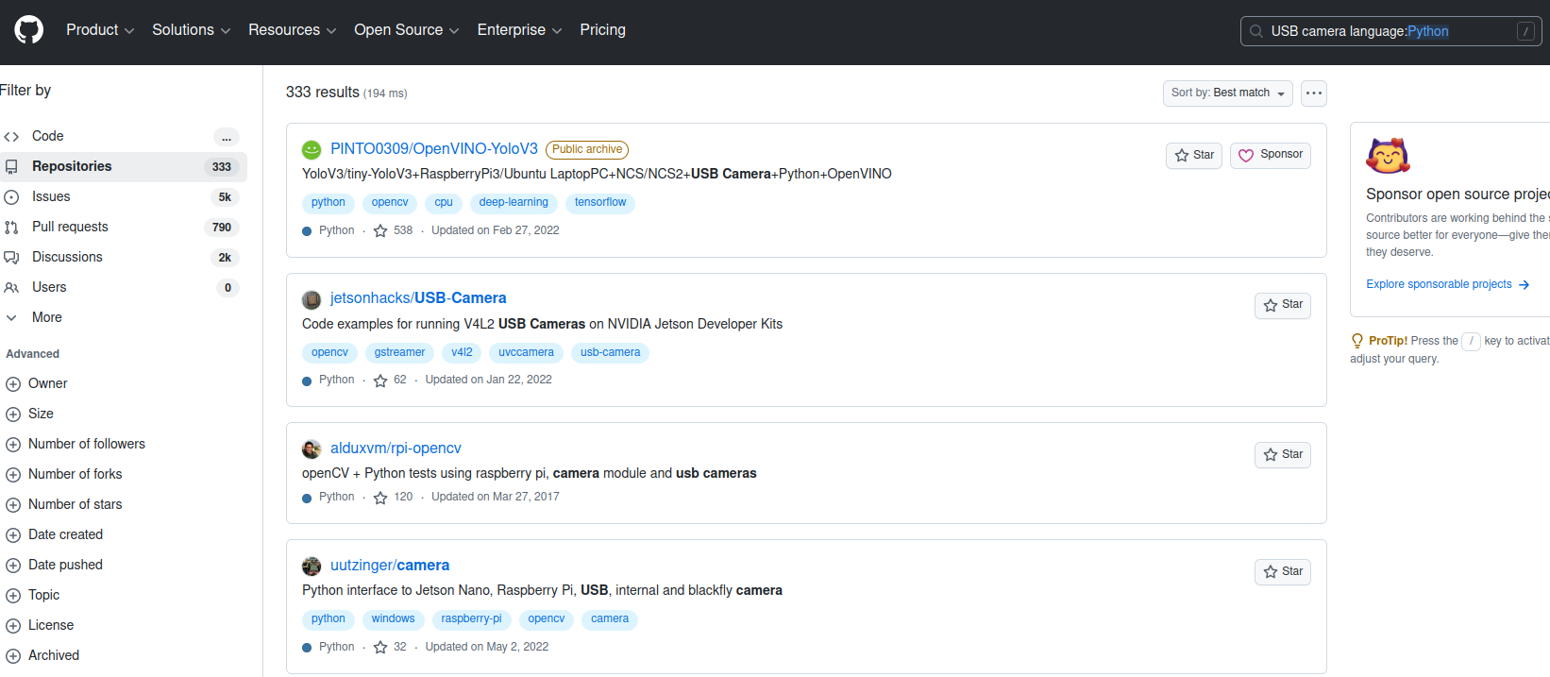Open Explore sponsorable projects link
Viewport: 1550px width, 677px height.
point(1448,284)
